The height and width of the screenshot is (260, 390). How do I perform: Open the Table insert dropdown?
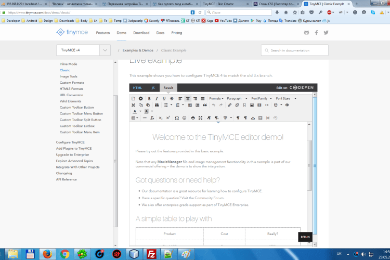tap(135, 118)
